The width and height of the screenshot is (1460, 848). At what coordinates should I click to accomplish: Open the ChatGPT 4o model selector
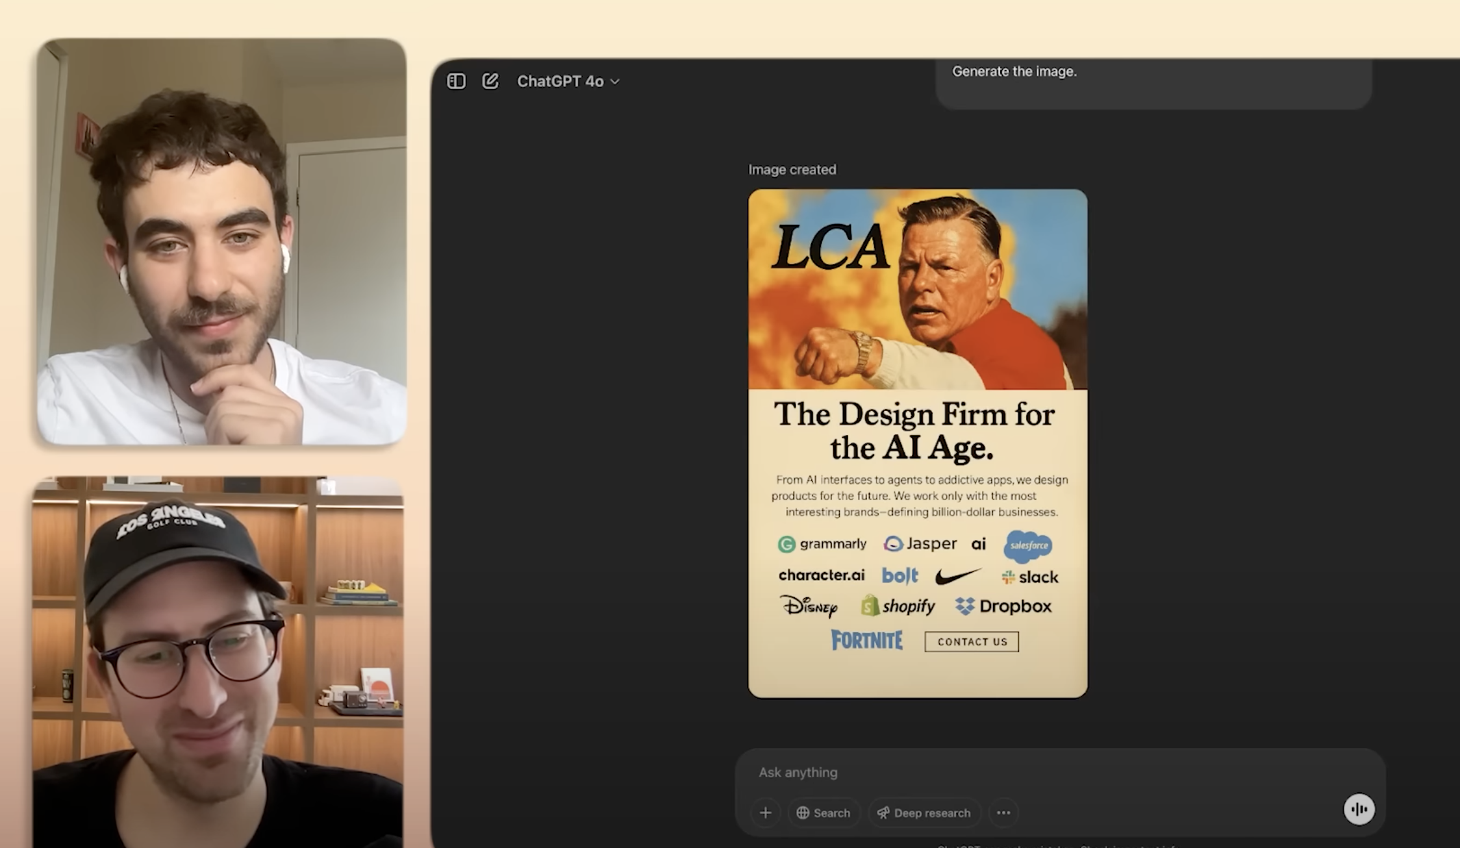566,81
